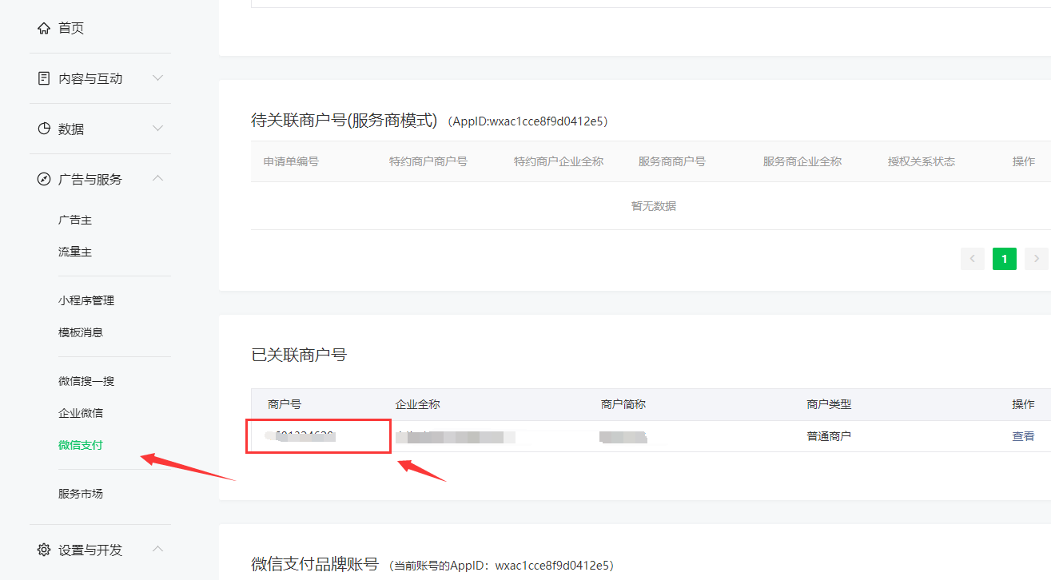Screen dimensions: 1051x580
Task: Click the previous page arrow button
Action: click(973, 258)
